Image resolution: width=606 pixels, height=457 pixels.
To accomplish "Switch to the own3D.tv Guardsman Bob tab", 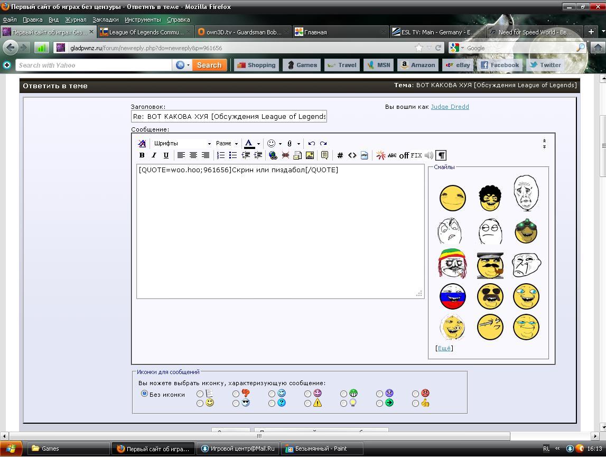I will pyautogui.click(x=243, y=32).
